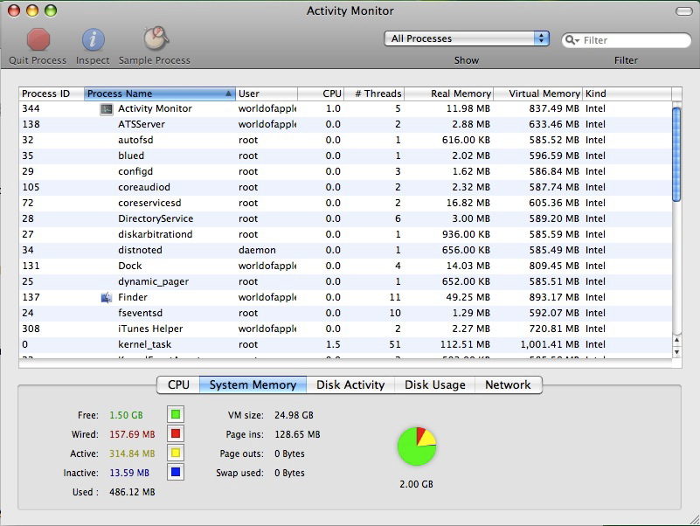This screenshot has height=526, width=700.
Task: Switch to the CPU tab
Action: 178,385
